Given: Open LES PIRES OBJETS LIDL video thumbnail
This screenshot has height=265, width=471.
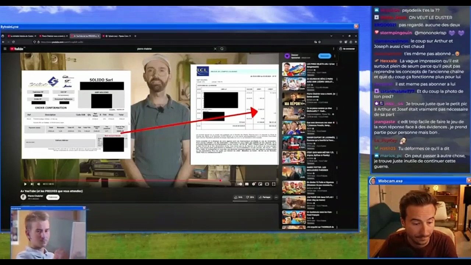Looking at the screenshot, I should (x=294, y=69).
